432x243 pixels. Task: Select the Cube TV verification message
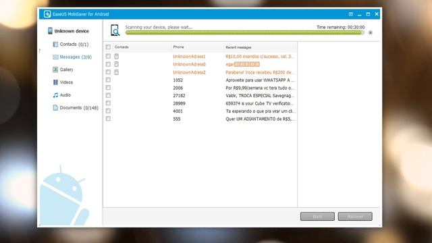pos(259,103)
